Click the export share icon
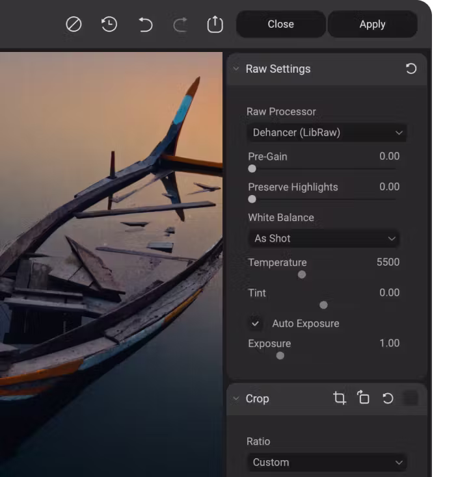Screen dimensions: 471x477 click(215, 25)
